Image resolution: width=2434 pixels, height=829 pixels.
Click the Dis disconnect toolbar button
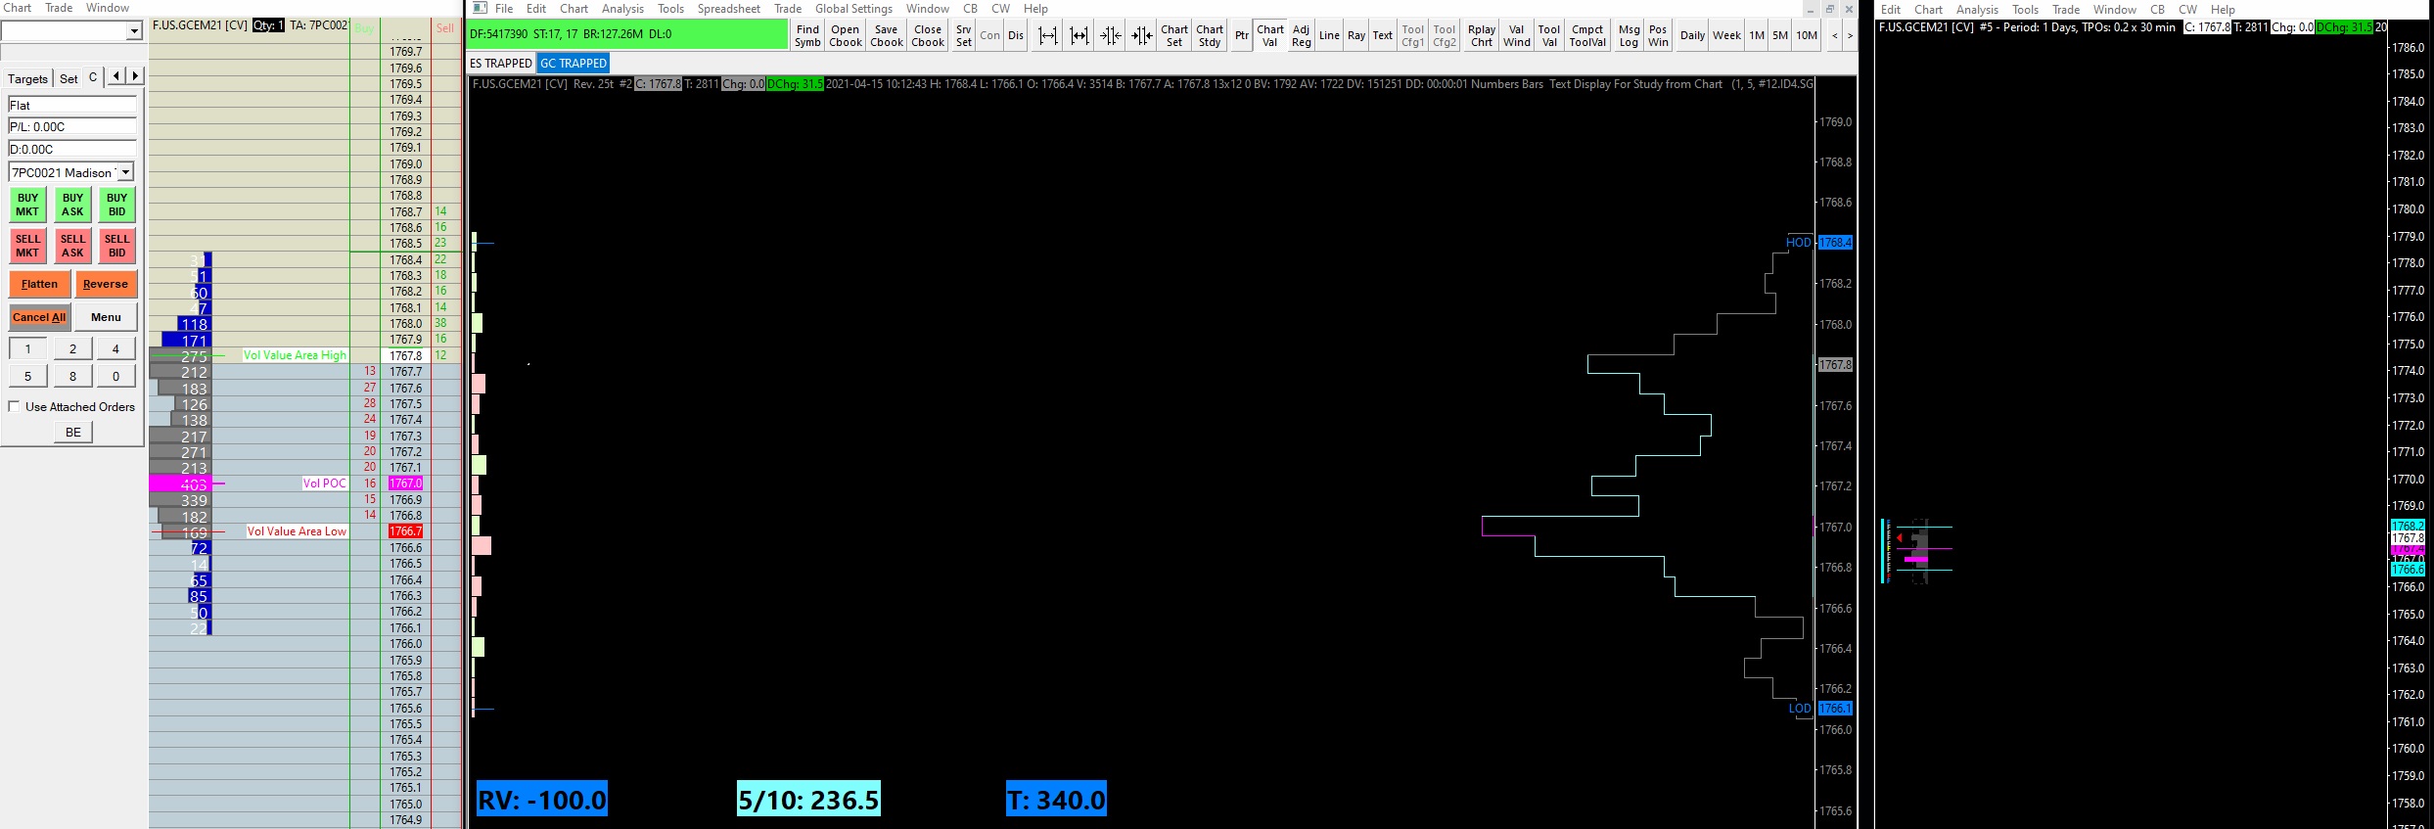pyautogui.click(x=1016, y=36)
